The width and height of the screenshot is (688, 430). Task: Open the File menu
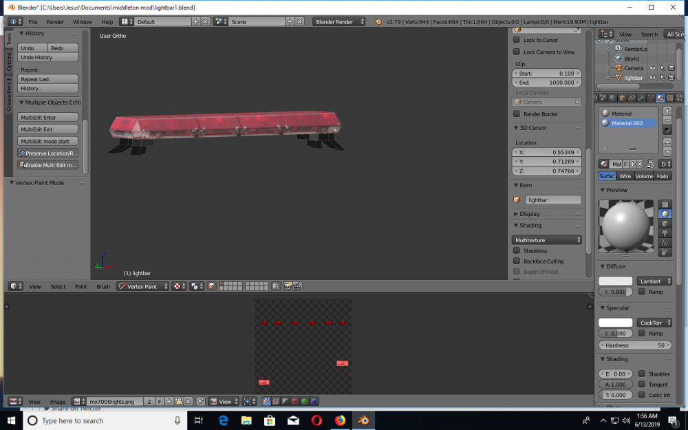click(33, 21)
